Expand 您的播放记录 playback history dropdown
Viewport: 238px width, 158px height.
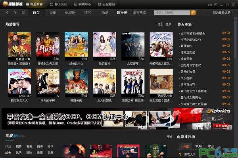pos(223,13)
